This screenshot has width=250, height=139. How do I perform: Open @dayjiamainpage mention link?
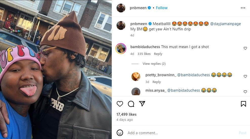(x=225, y=24)
